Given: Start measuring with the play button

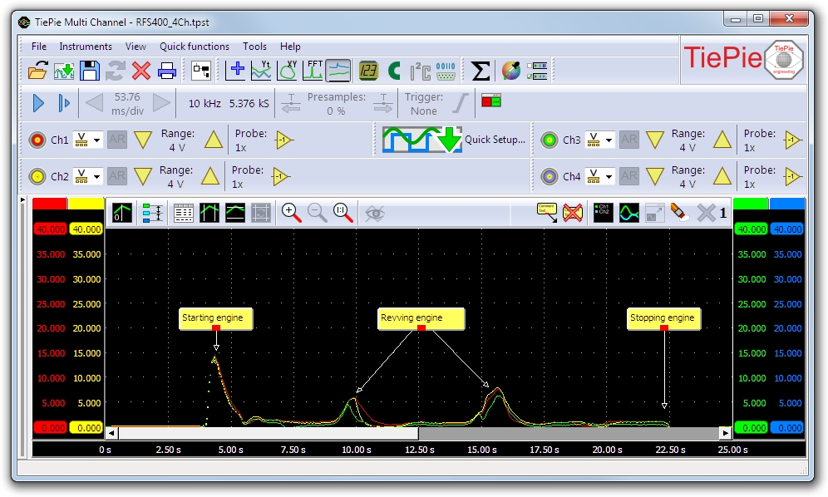Looking at the screenshot, I should click(37, 103).
